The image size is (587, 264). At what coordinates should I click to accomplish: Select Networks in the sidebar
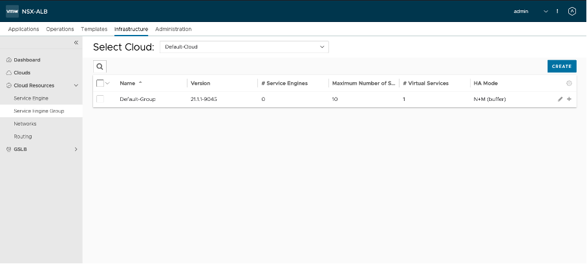point(25,124)
